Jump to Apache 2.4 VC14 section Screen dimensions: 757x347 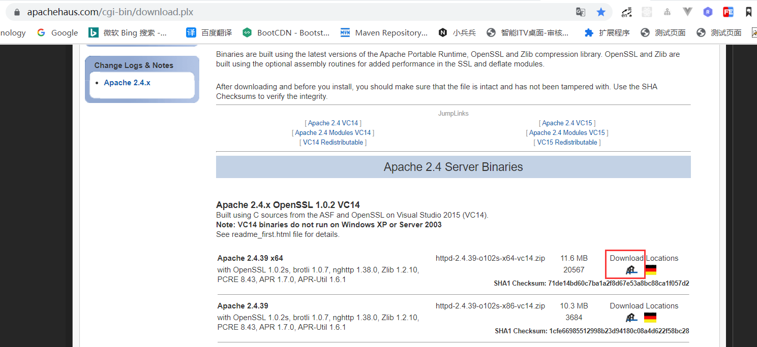coord(333,123)
